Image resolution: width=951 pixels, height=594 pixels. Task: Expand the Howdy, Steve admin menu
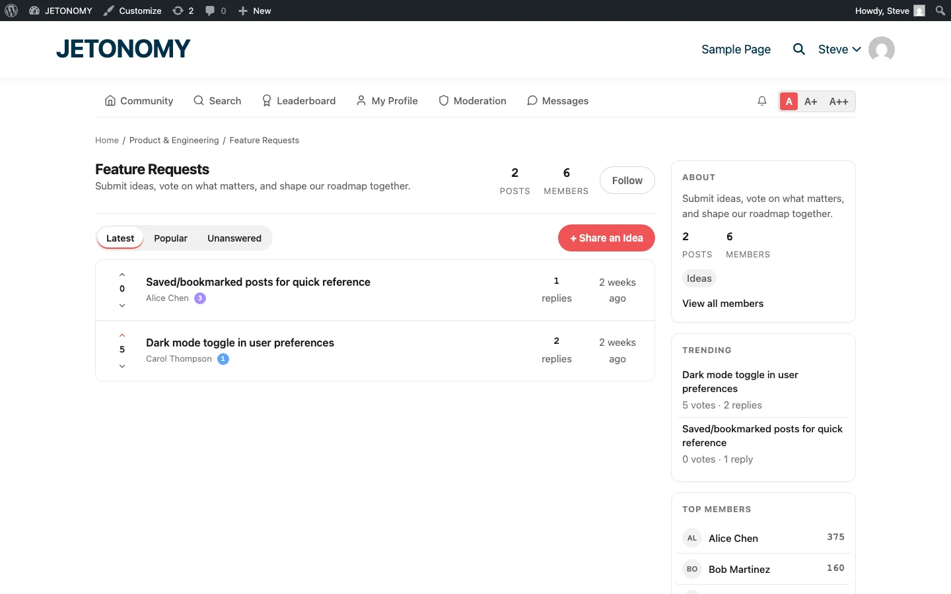coord(884,11)
